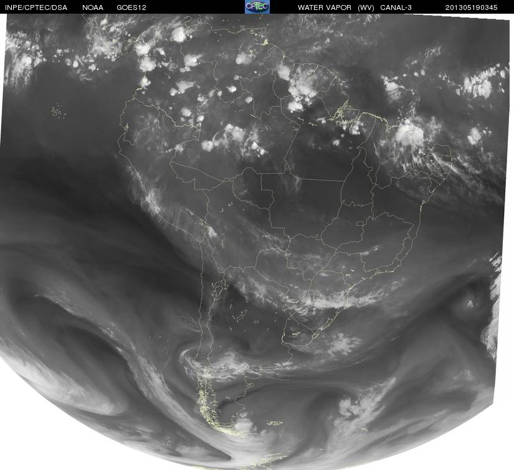Click the 'WATER VAPOR' header text
Image resolution: width=514 pixels, height=470 pixels.
[x=325, y=7]
